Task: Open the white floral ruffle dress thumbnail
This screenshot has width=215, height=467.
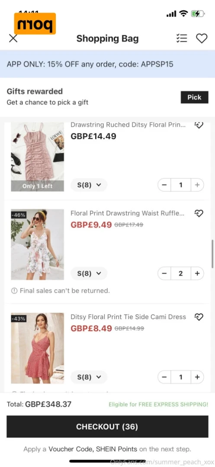Action: (37, 245)
